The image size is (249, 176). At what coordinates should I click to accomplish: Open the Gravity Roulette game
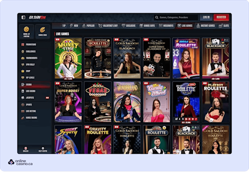(98, 140)
